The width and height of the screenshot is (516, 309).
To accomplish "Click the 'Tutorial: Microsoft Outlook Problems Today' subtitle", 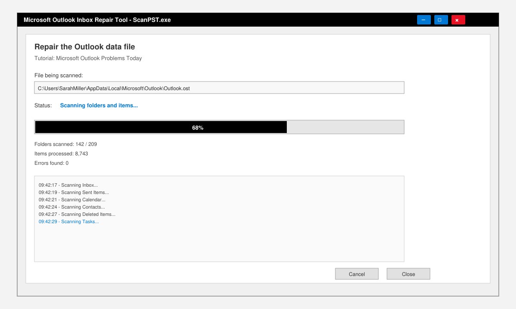I will 88,58.
